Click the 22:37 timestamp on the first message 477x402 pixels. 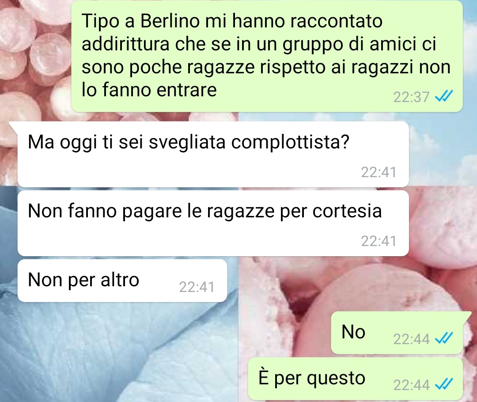click(411, 97)
